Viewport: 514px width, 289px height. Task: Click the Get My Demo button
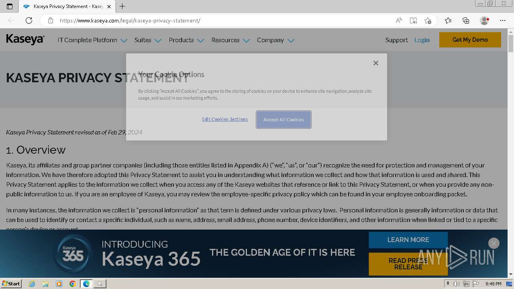click(470, 40)
